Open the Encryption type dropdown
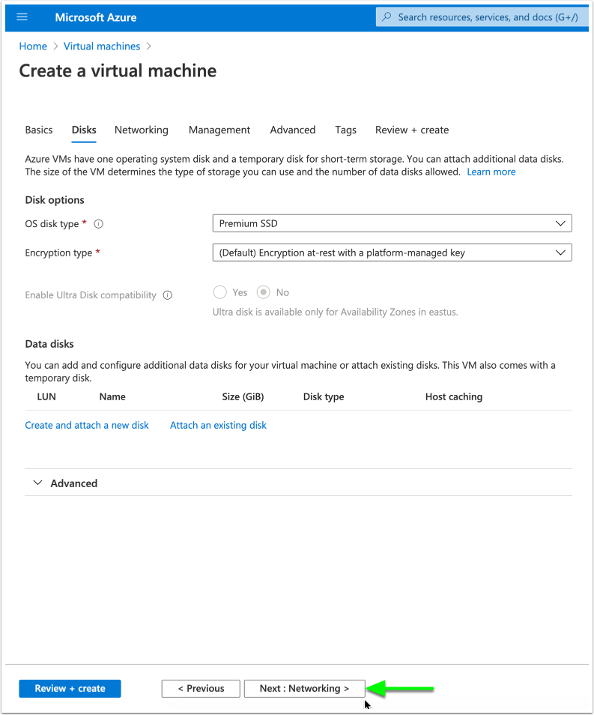Screen dimensions: 594x715 pyautogui.click(x=392, y=253)
